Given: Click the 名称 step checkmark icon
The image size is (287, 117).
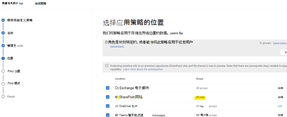Looking at the screenshot, I should coord(3,33).
